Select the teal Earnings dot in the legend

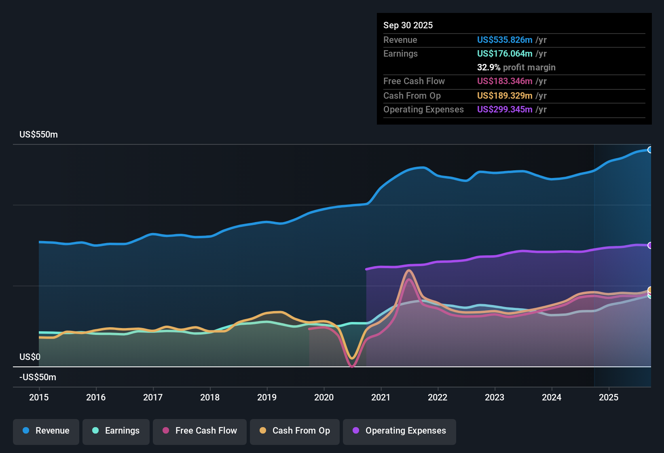pyautogui.click(x=95, y=431)
